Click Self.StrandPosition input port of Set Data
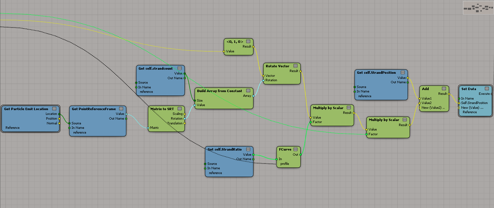 pos(459,103)
